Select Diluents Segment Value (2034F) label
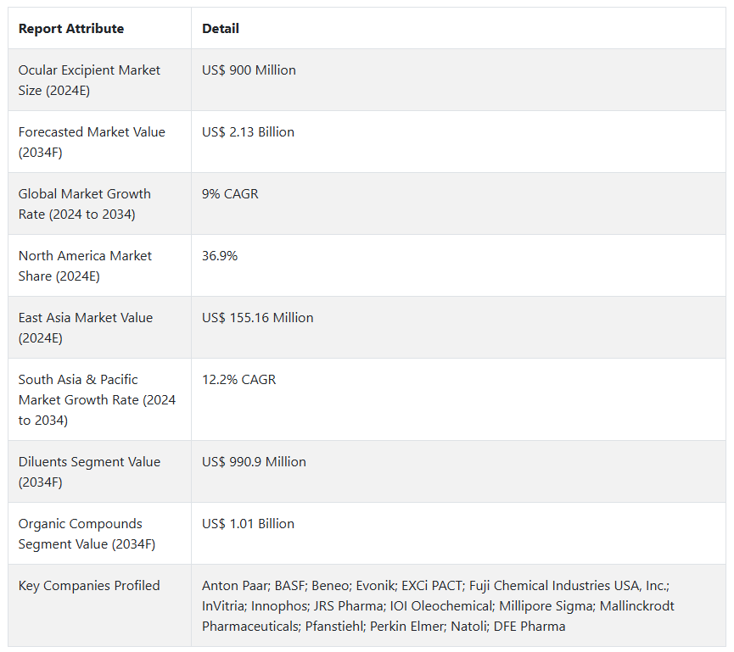The width and height of the screenshot is (734, 652). tap(89, 471)
